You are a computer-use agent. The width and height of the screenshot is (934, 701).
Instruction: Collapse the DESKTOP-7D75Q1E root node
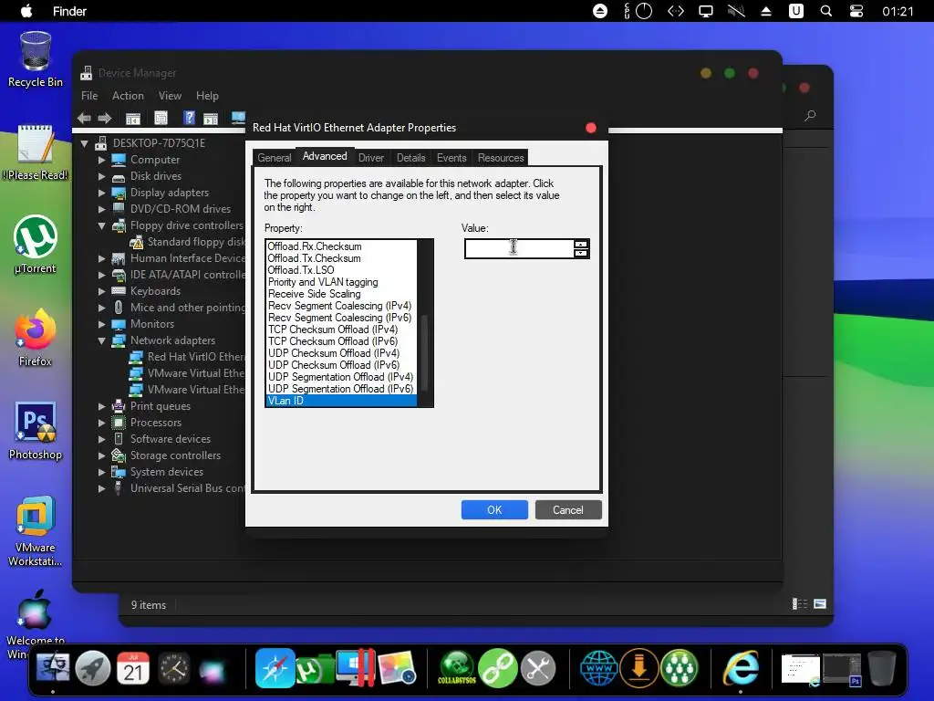click(x=85, y=143)
